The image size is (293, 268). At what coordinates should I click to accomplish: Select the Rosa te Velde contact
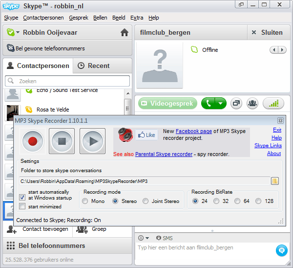(x=53, y=110)
